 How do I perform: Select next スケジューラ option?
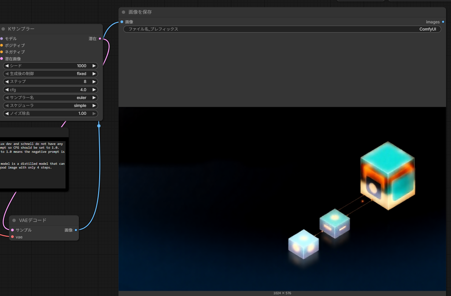(94, 106)
